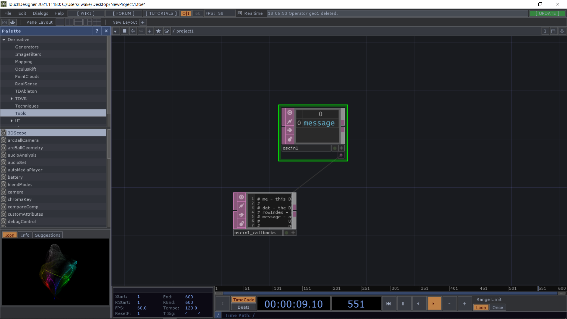Click the lightning cook icon on oscin1 node
Viewport: 567px width, 319px height.
tap(289, 121)
